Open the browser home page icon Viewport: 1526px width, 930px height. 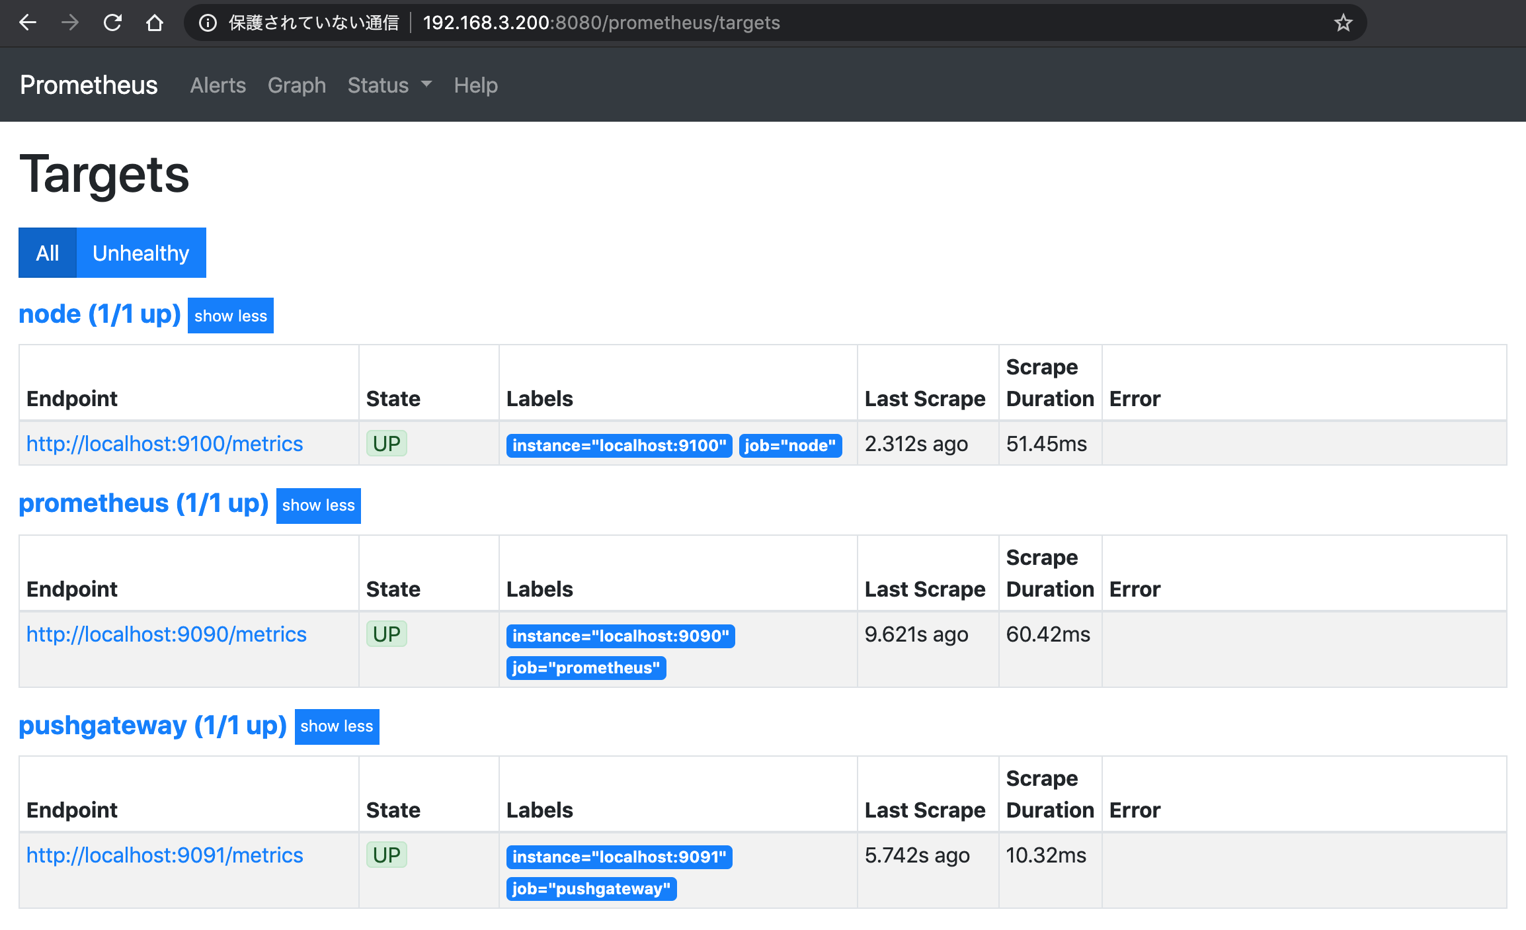click(155, 22)
